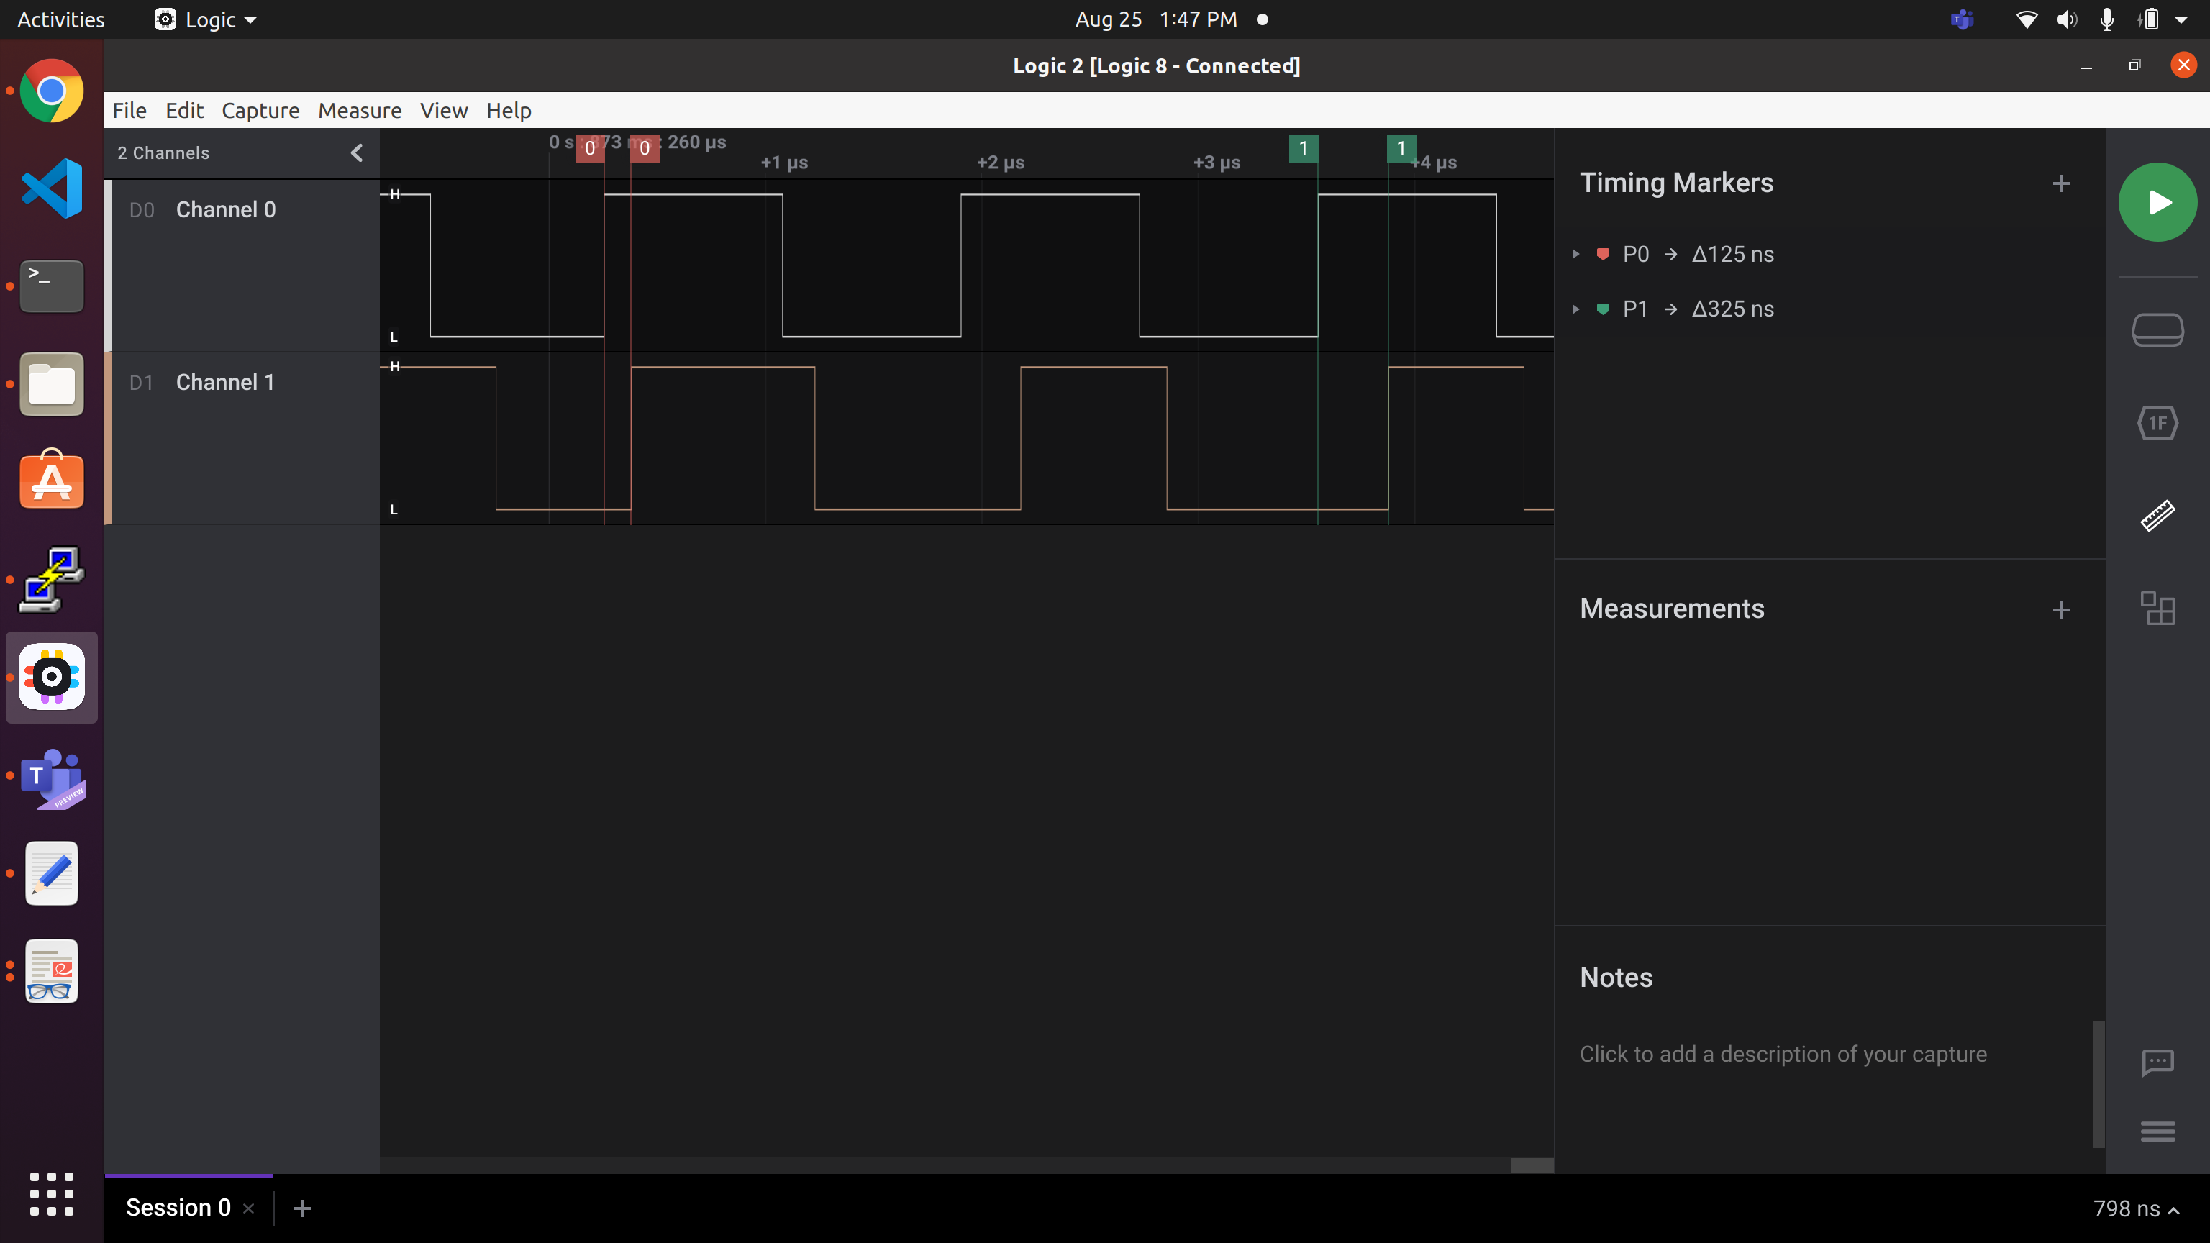Expand the P1 timing marker details
Viewport: 2210px width, 1243px height.
click(1575, 310)
